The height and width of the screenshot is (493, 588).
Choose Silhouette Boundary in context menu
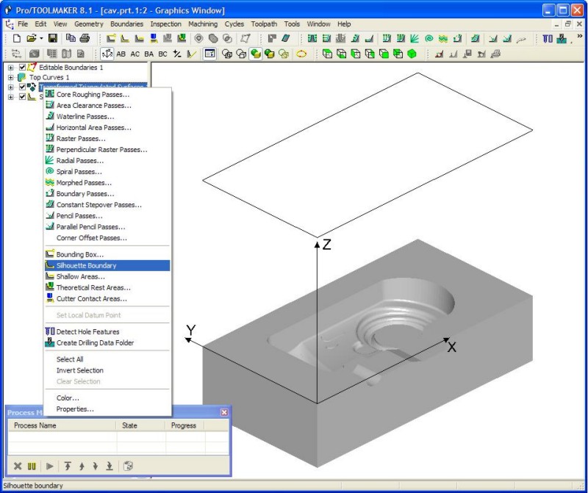[x=107, y=265]
